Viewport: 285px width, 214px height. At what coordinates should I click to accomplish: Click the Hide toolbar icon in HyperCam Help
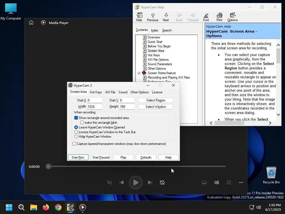coord(139,17)
